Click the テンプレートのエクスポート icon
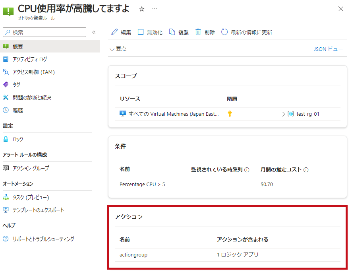The width and height of the screenshot is (350, 274). [6, 210]
